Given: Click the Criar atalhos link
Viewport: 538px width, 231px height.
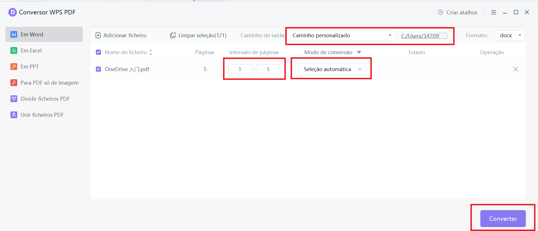Looking at the screenshot, I should (457, 12).
